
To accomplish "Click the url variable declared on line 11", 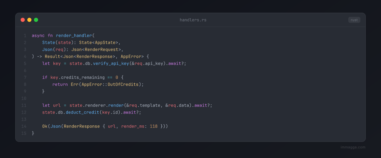I will [x=57, y=105].
